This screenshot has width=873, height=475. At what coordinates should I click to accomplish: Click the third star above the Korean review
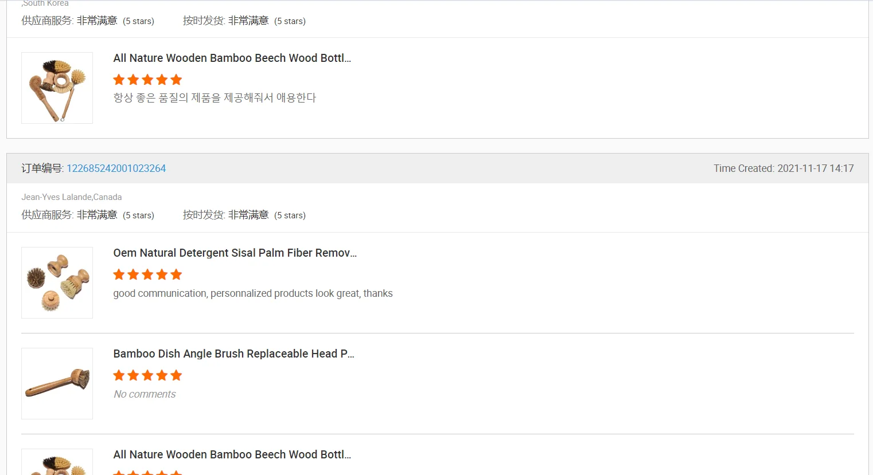[x=147, y=80]
